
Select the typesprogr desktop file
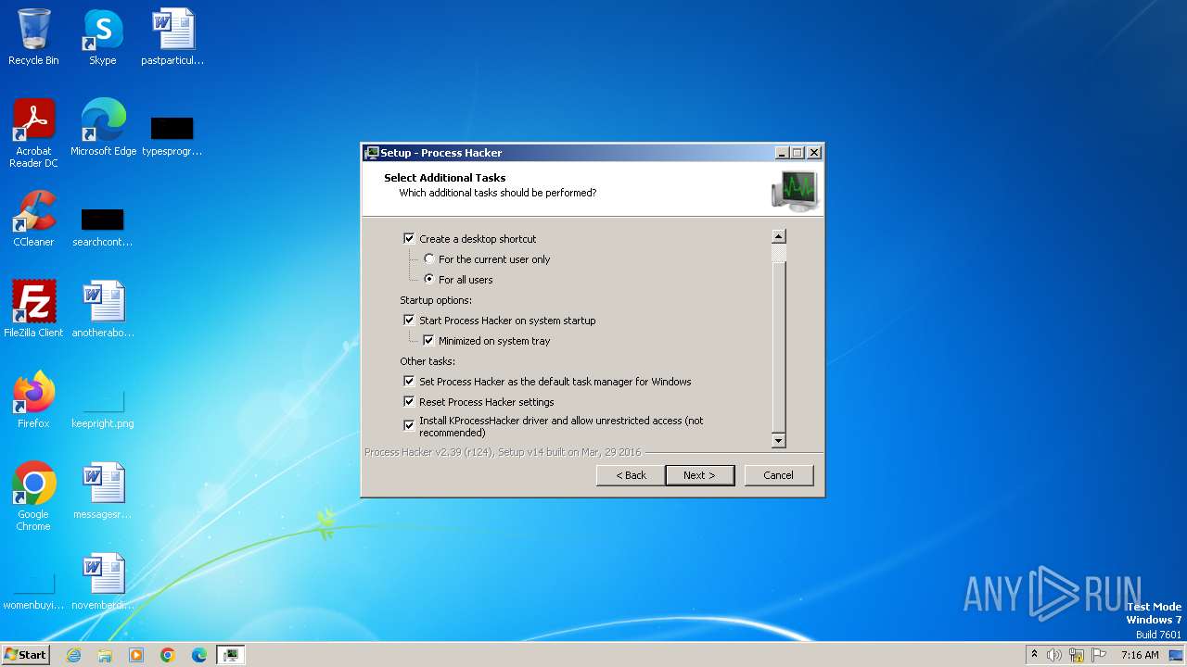click(172, 134)
